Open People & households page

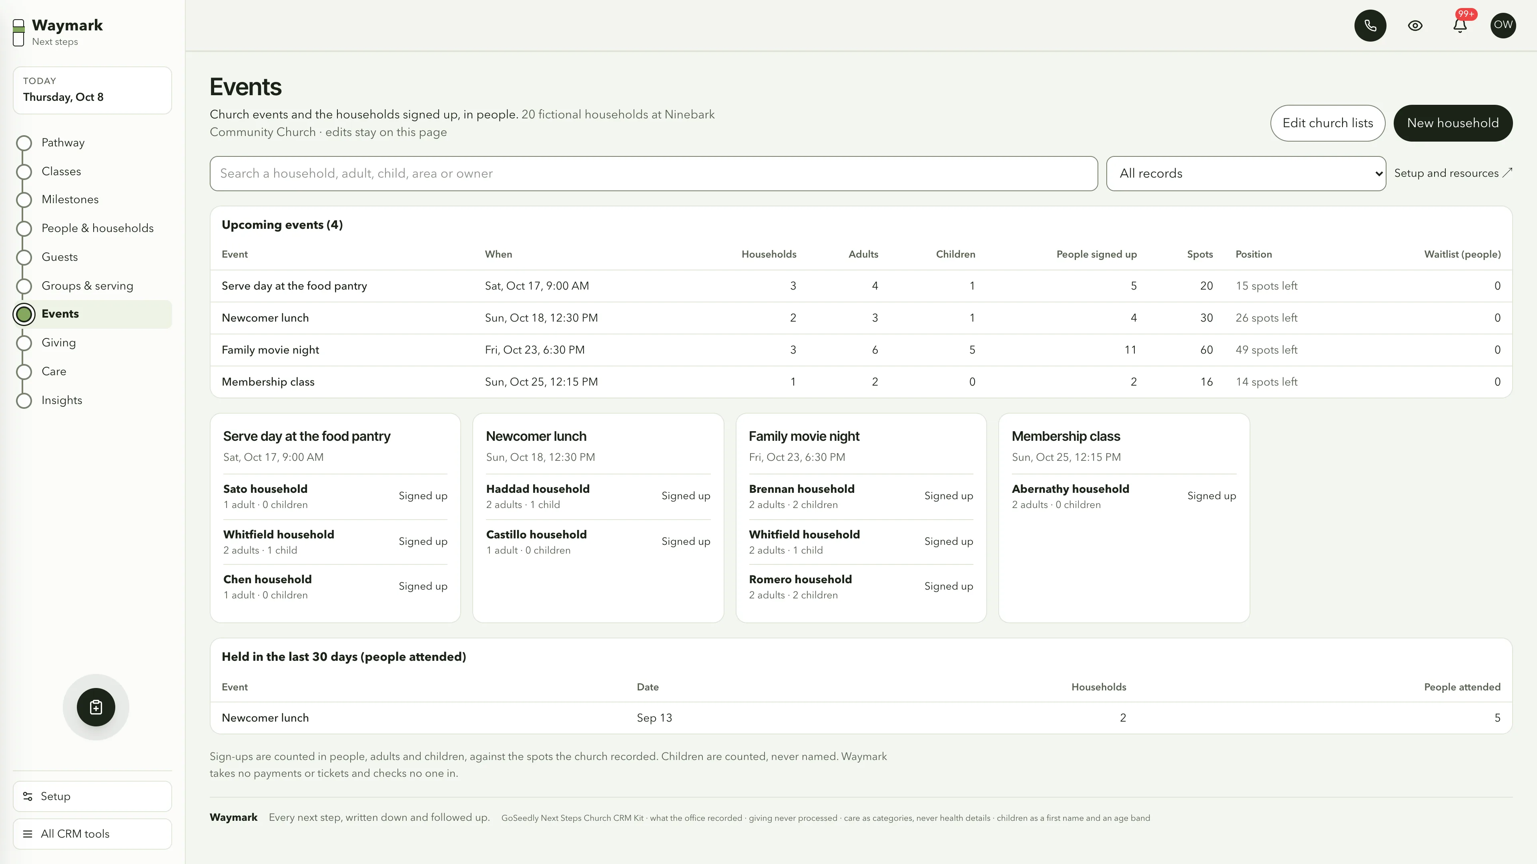click(x=97, y=228)
